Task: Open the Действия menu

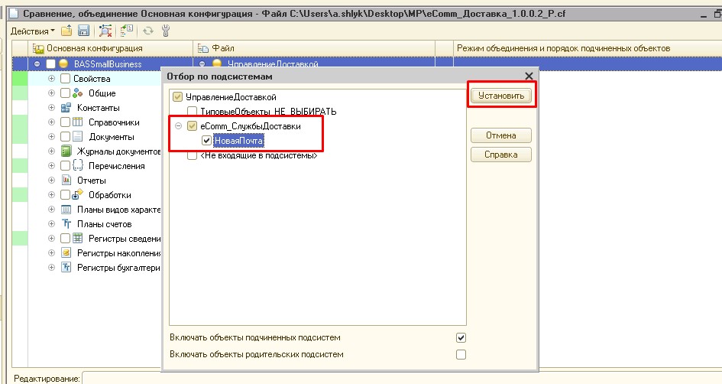Action: coord(31,31)
